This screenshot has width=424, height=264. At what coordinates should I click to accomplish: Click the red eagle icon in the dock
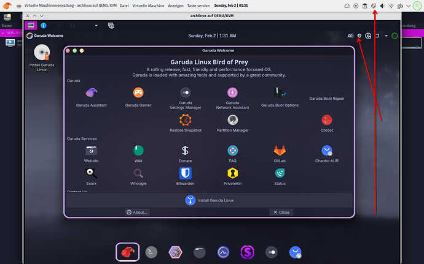tap(128, 252)
